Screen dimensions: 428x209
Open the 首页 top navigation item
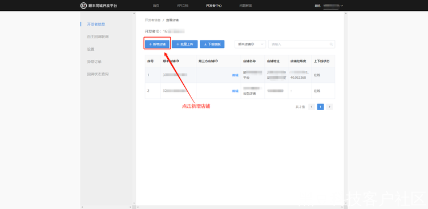click(x=156, y=6)
